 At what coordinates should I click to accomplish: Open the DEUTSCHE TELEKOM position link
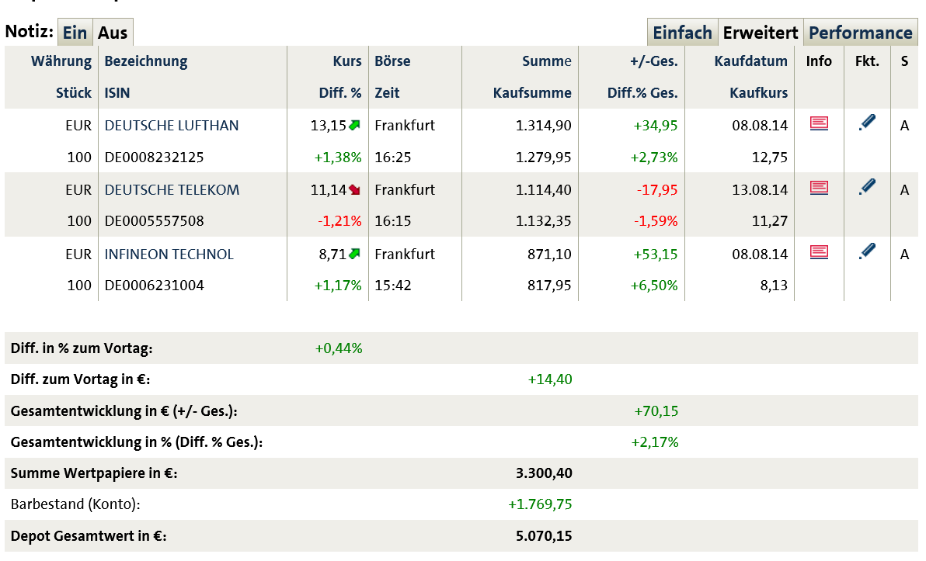tap(172, 189)
